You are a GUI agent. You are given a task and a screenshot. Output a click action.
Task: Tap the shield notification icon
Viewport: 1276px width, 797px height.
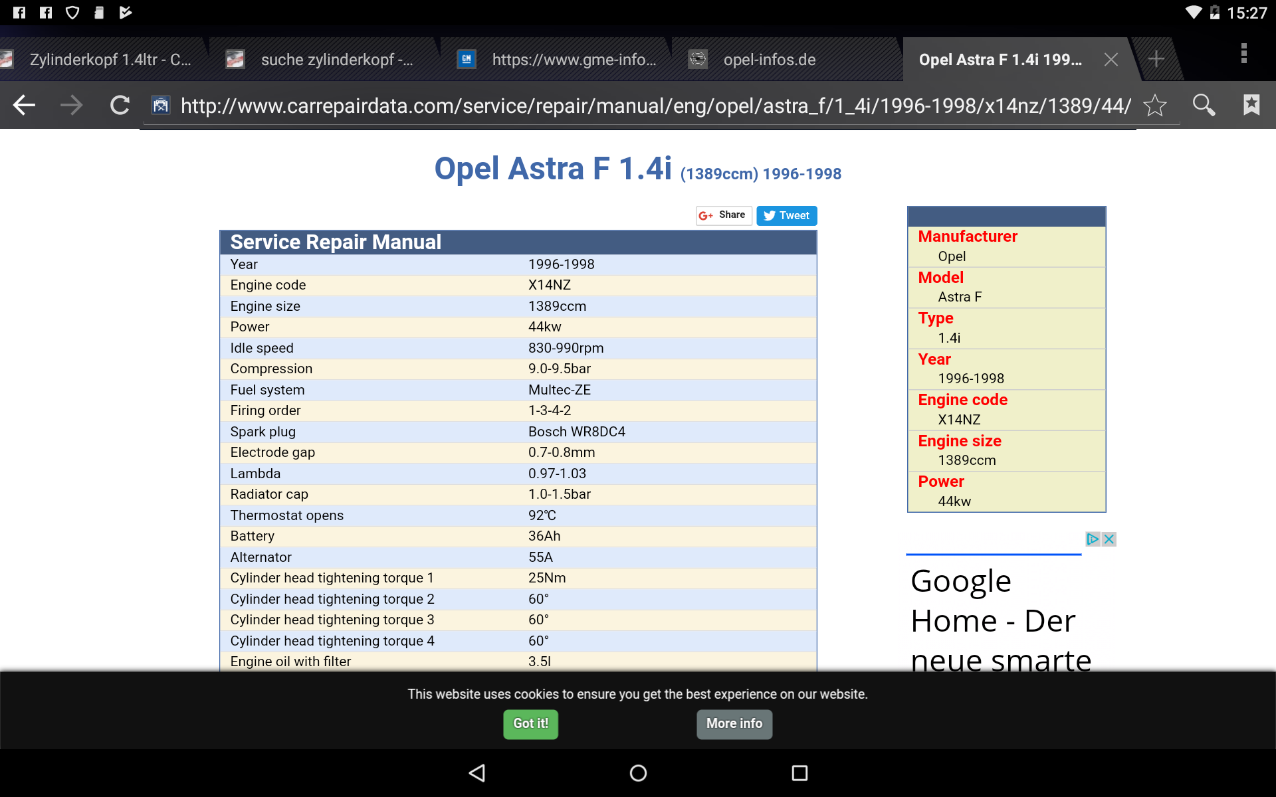[x=72, y=13]
